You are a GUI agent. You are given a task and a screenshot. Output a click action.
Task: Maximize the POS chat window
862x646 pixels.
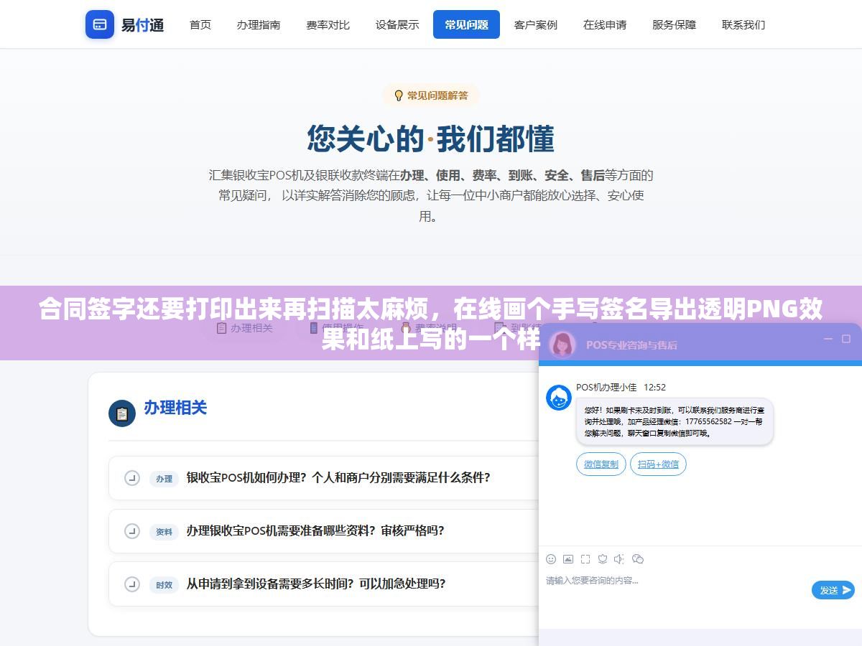(x=846, y=339)
